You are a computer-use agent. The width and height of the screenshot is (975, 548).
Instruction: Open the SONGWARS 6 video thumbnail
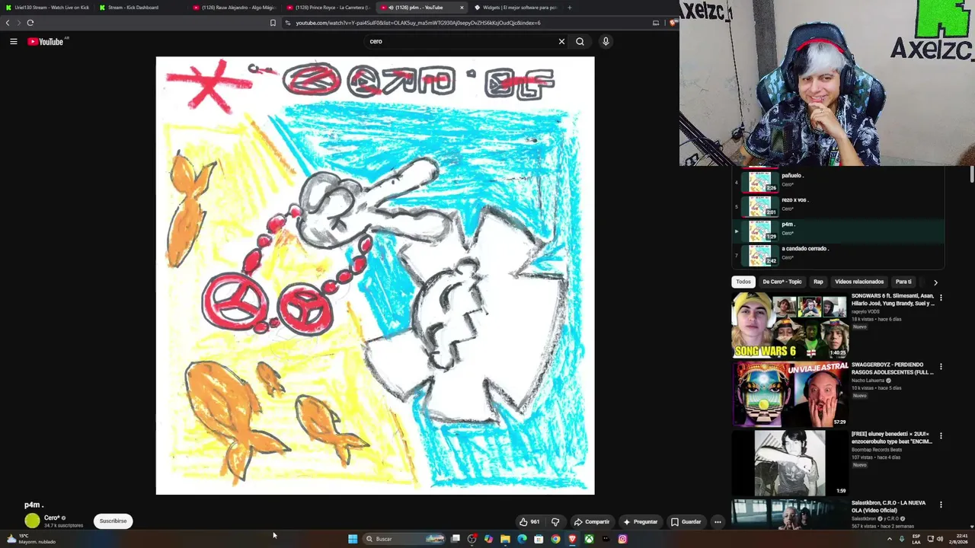pyautogui.click(x=790, y=327)
